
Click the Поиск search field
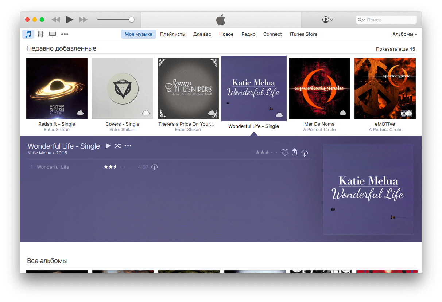point(386,20)
